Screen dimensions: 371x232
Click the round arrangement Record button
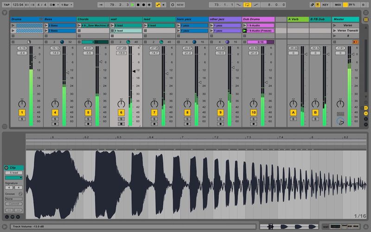tap(143, 4)
